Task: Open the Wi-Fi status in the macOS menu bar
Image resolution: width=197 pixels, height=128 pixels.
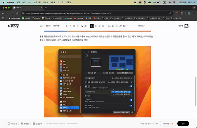Action: [x=170, y=2]
